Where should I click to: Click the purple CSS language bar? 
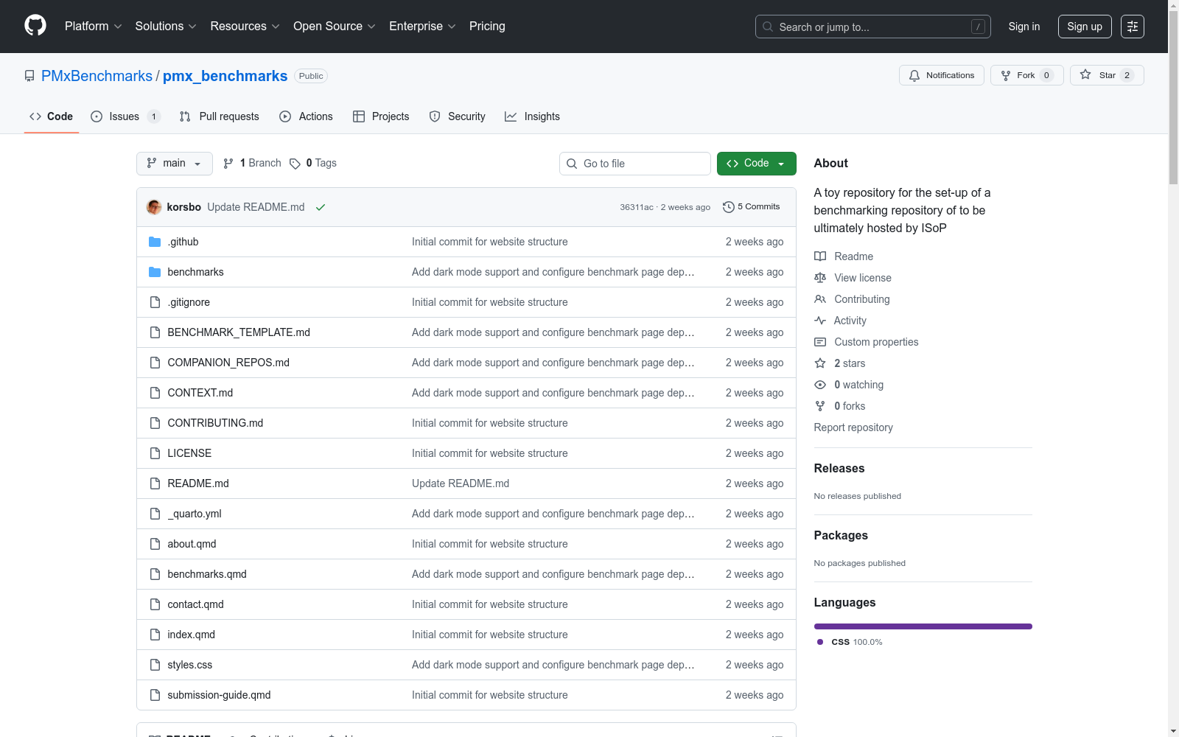tap(923, 626)
